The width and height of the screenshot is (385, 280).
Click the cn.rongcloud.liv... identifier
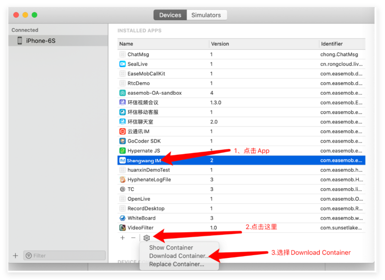click(x=341, y=64)
